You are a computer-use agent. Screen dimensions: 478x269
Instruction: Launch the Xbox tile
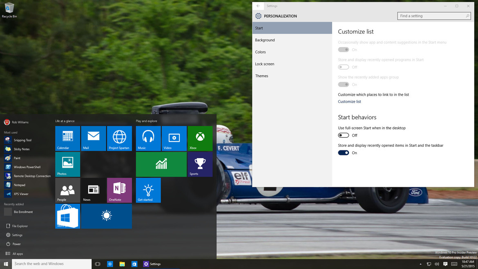200,139
